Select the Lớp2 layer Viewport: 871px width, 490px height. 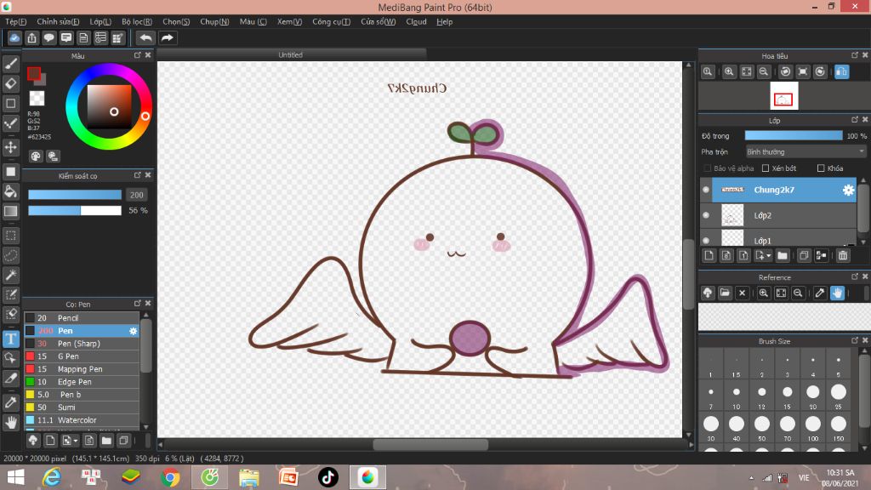[x=784, y=215]
